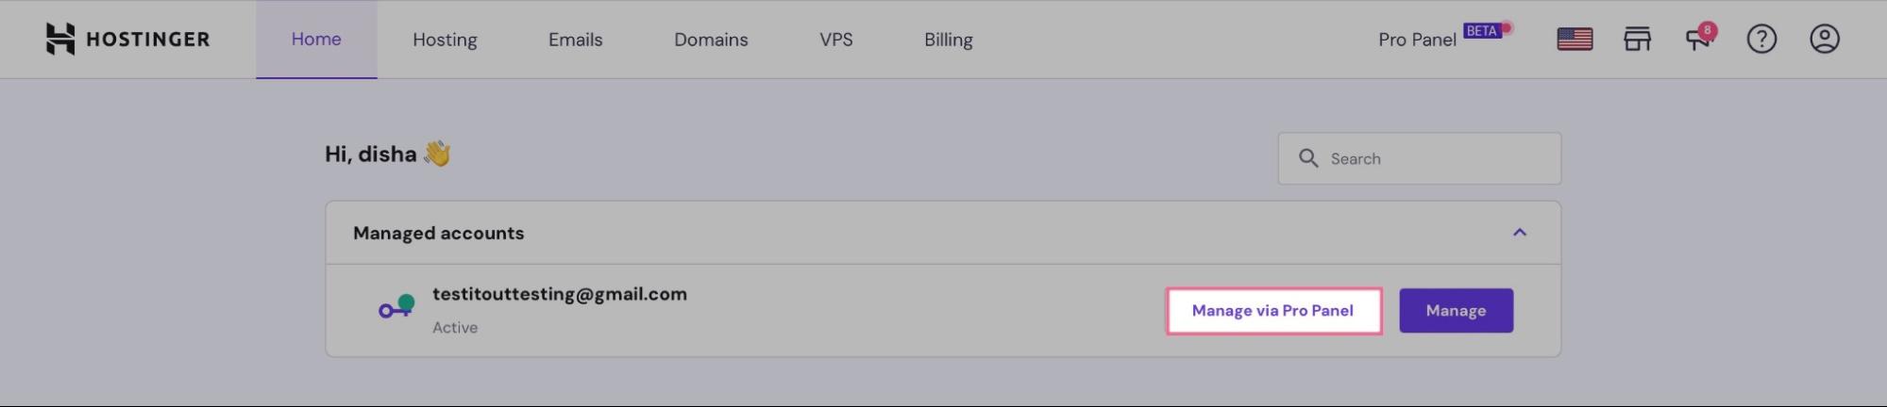Click the Hostinger logo
The image size is (1887, 407).
[127, 39]
